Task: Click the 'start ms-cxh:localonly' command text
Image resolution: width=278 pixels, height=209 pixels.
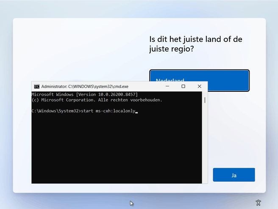Action: pos(108,111)
